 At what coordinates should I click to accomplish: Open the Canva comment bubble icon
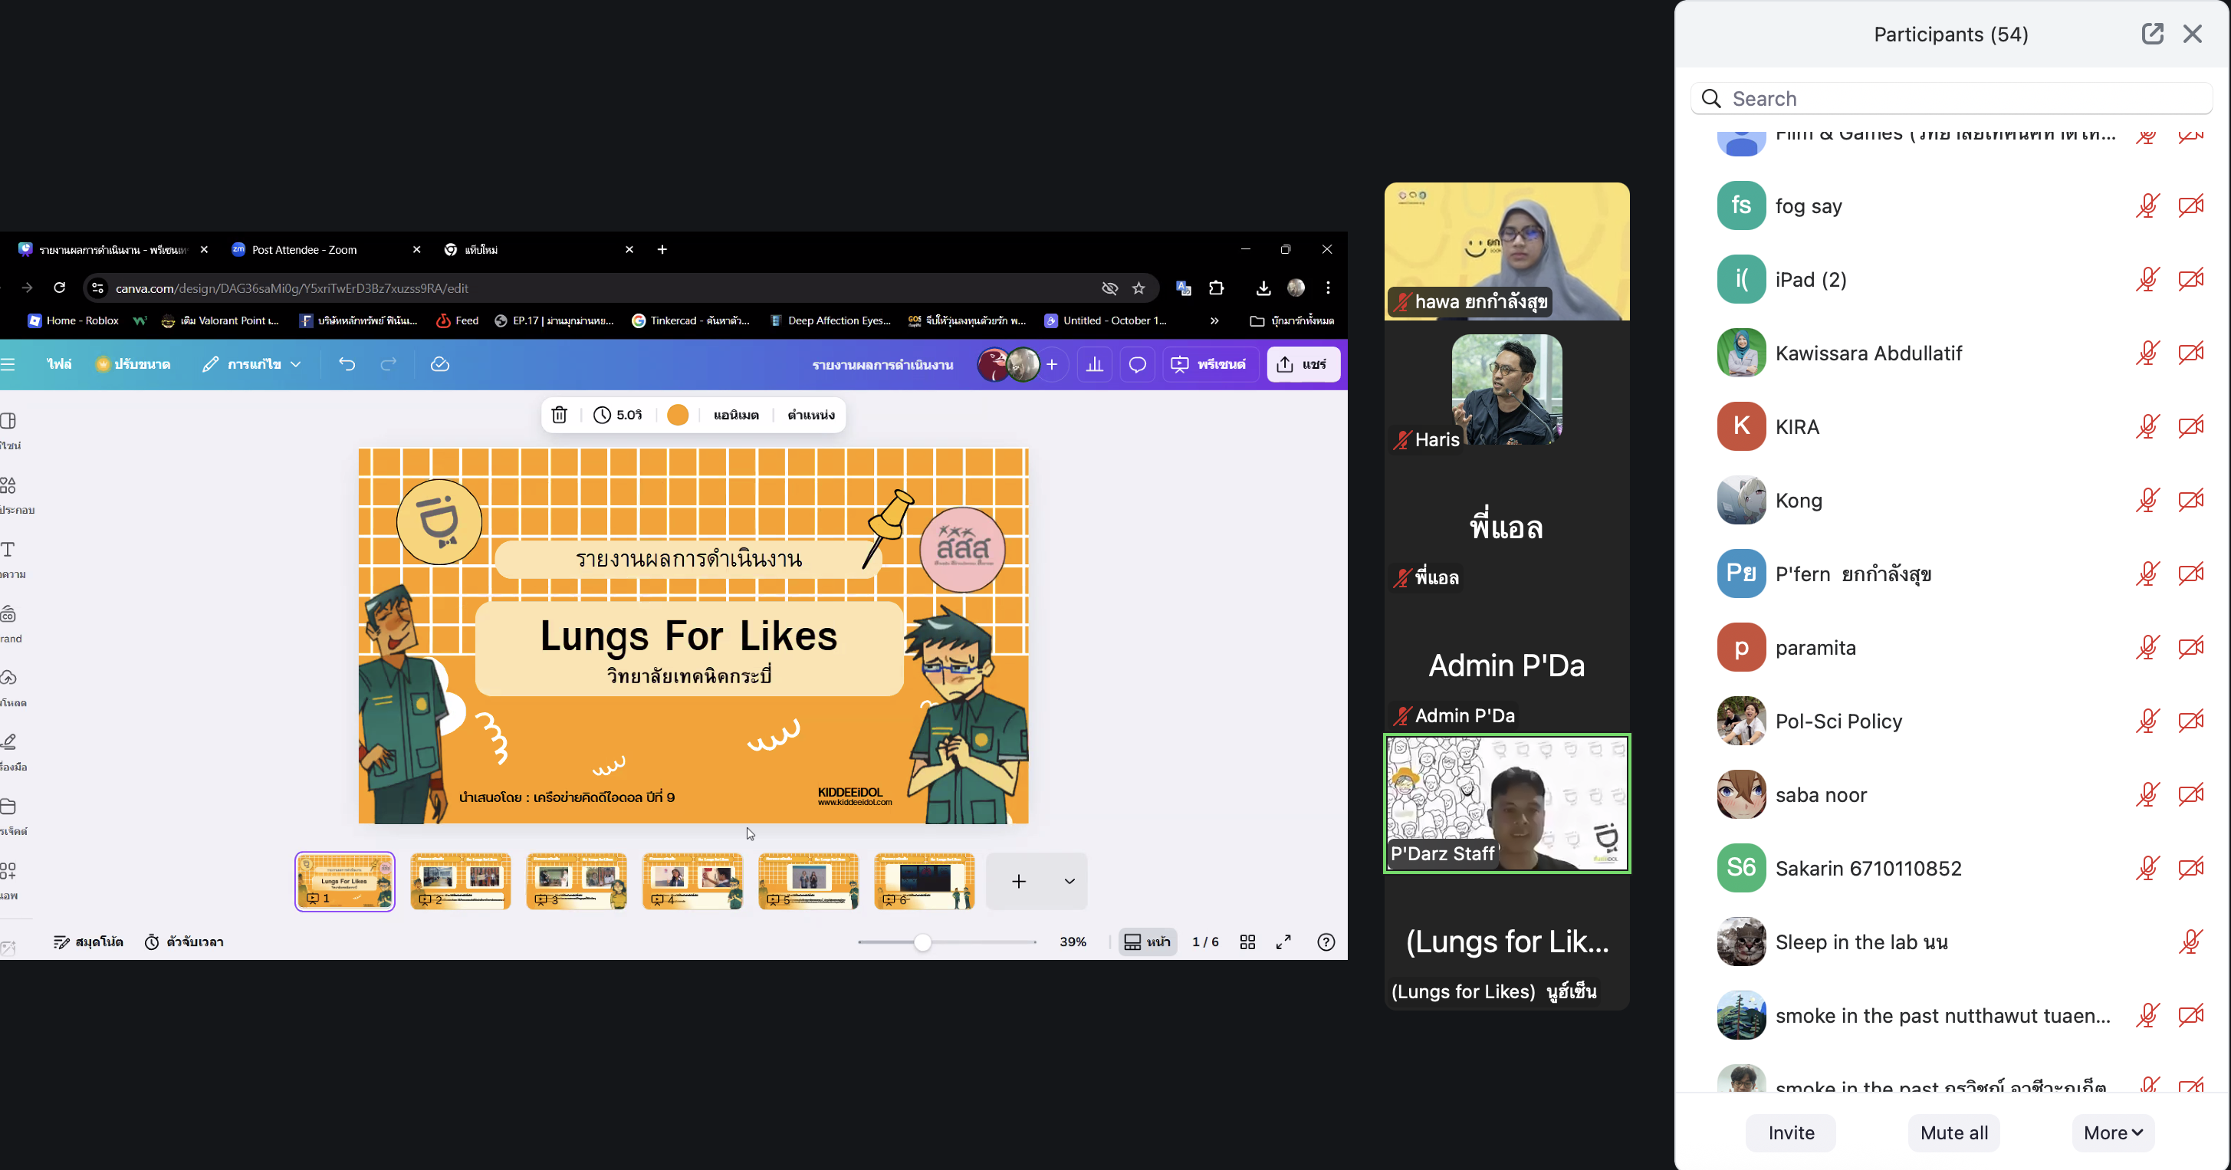tap(1137, 365)
